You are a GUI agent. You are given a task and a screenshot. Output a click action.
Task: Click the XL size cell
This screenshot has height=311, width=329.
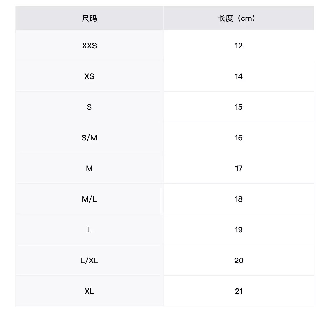point(89,291)
